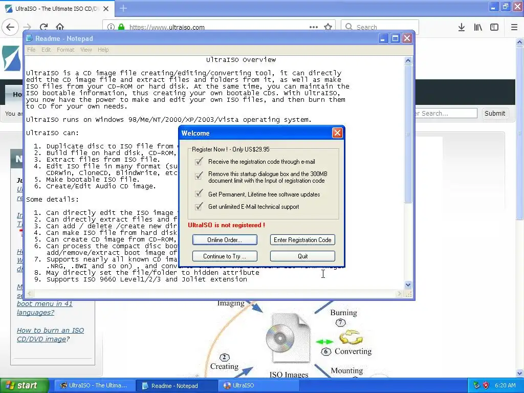Toggle Get unlimited E-Mail technical support checkbox
Image resolution: width=524 pixels, height=393 pixels.
tap(199, 206)
